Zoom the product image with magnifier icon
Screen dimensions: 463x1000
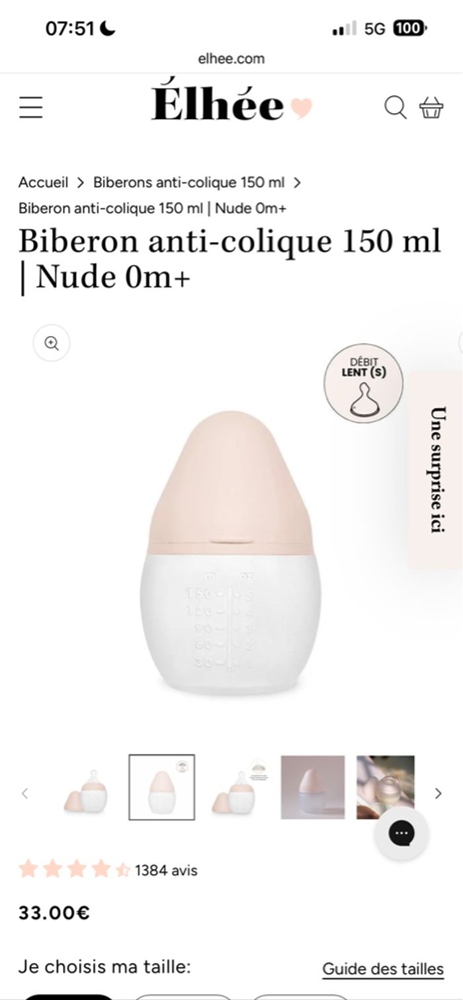pyautogui.click(x=52, y=343)
